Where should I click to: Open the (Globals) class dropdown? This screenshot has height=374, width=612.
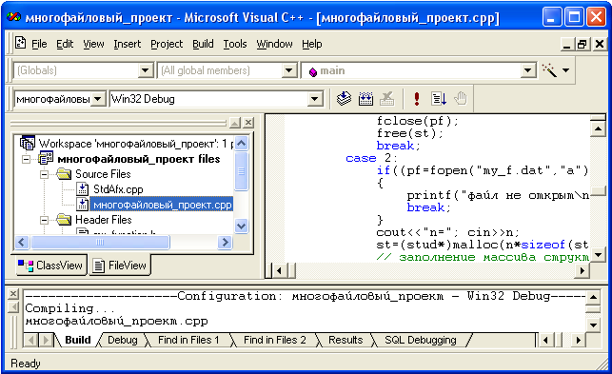click(x=145, y=70)
